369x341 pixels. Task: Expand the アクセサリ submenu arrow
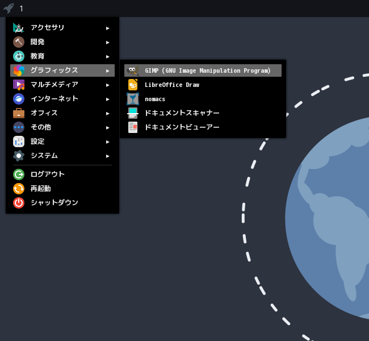pos(107,28)
